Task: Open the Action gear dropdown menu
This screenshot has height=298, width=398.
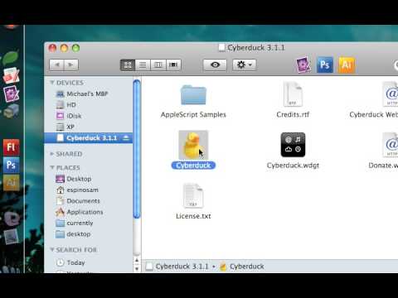Action: (244, 65)
